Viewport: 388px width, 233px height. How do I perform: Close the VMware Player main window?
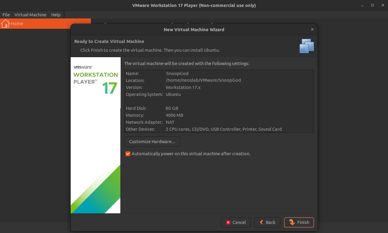pyautogui.click(x=383, y=5)
